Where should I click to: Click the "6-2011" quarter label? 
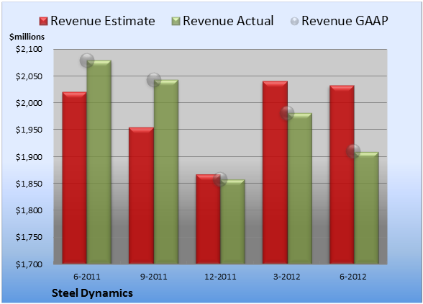87,277
